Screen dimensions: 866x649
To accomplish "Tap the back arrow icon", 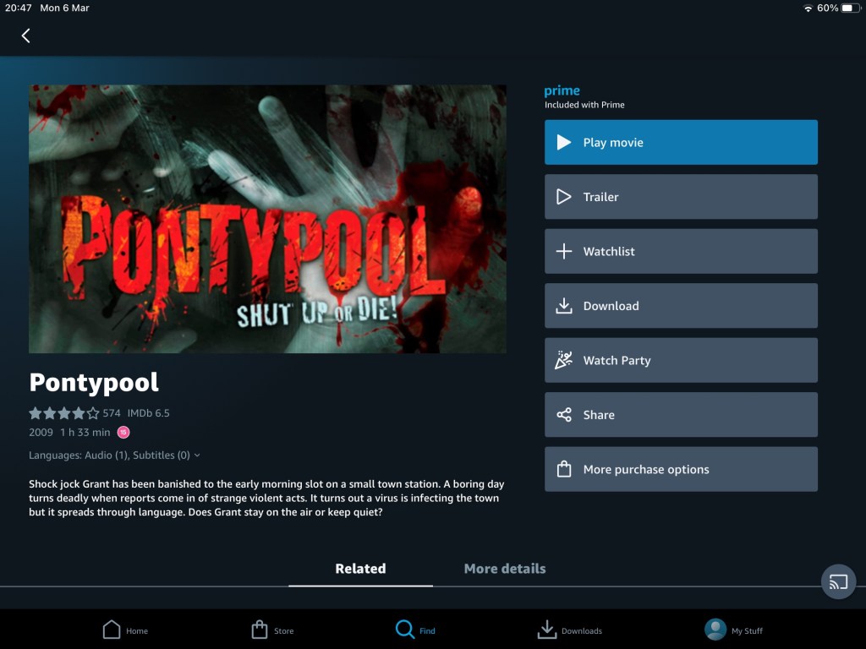I will click(25, 35).
